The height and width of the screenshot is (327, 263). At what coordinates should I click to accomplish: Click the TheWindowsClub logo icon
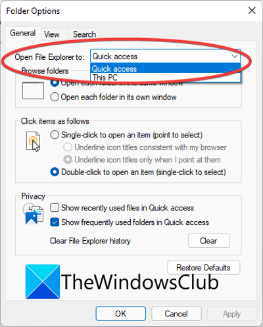click(x=43, y=282)
